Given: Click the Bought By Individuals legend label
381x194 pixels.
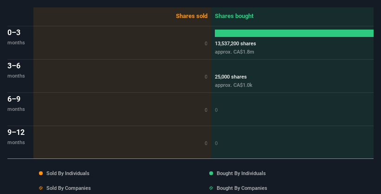Looking at the screenshot, I should pyautogui.click(x=241, y=173).
